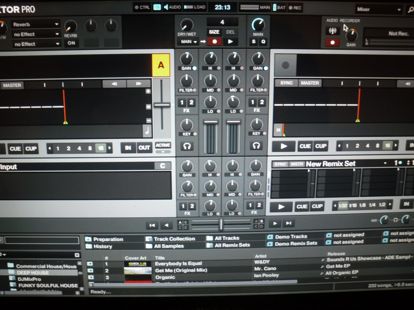
Task: Toggle MASTER on Deck A
Action: pos(12,85)
